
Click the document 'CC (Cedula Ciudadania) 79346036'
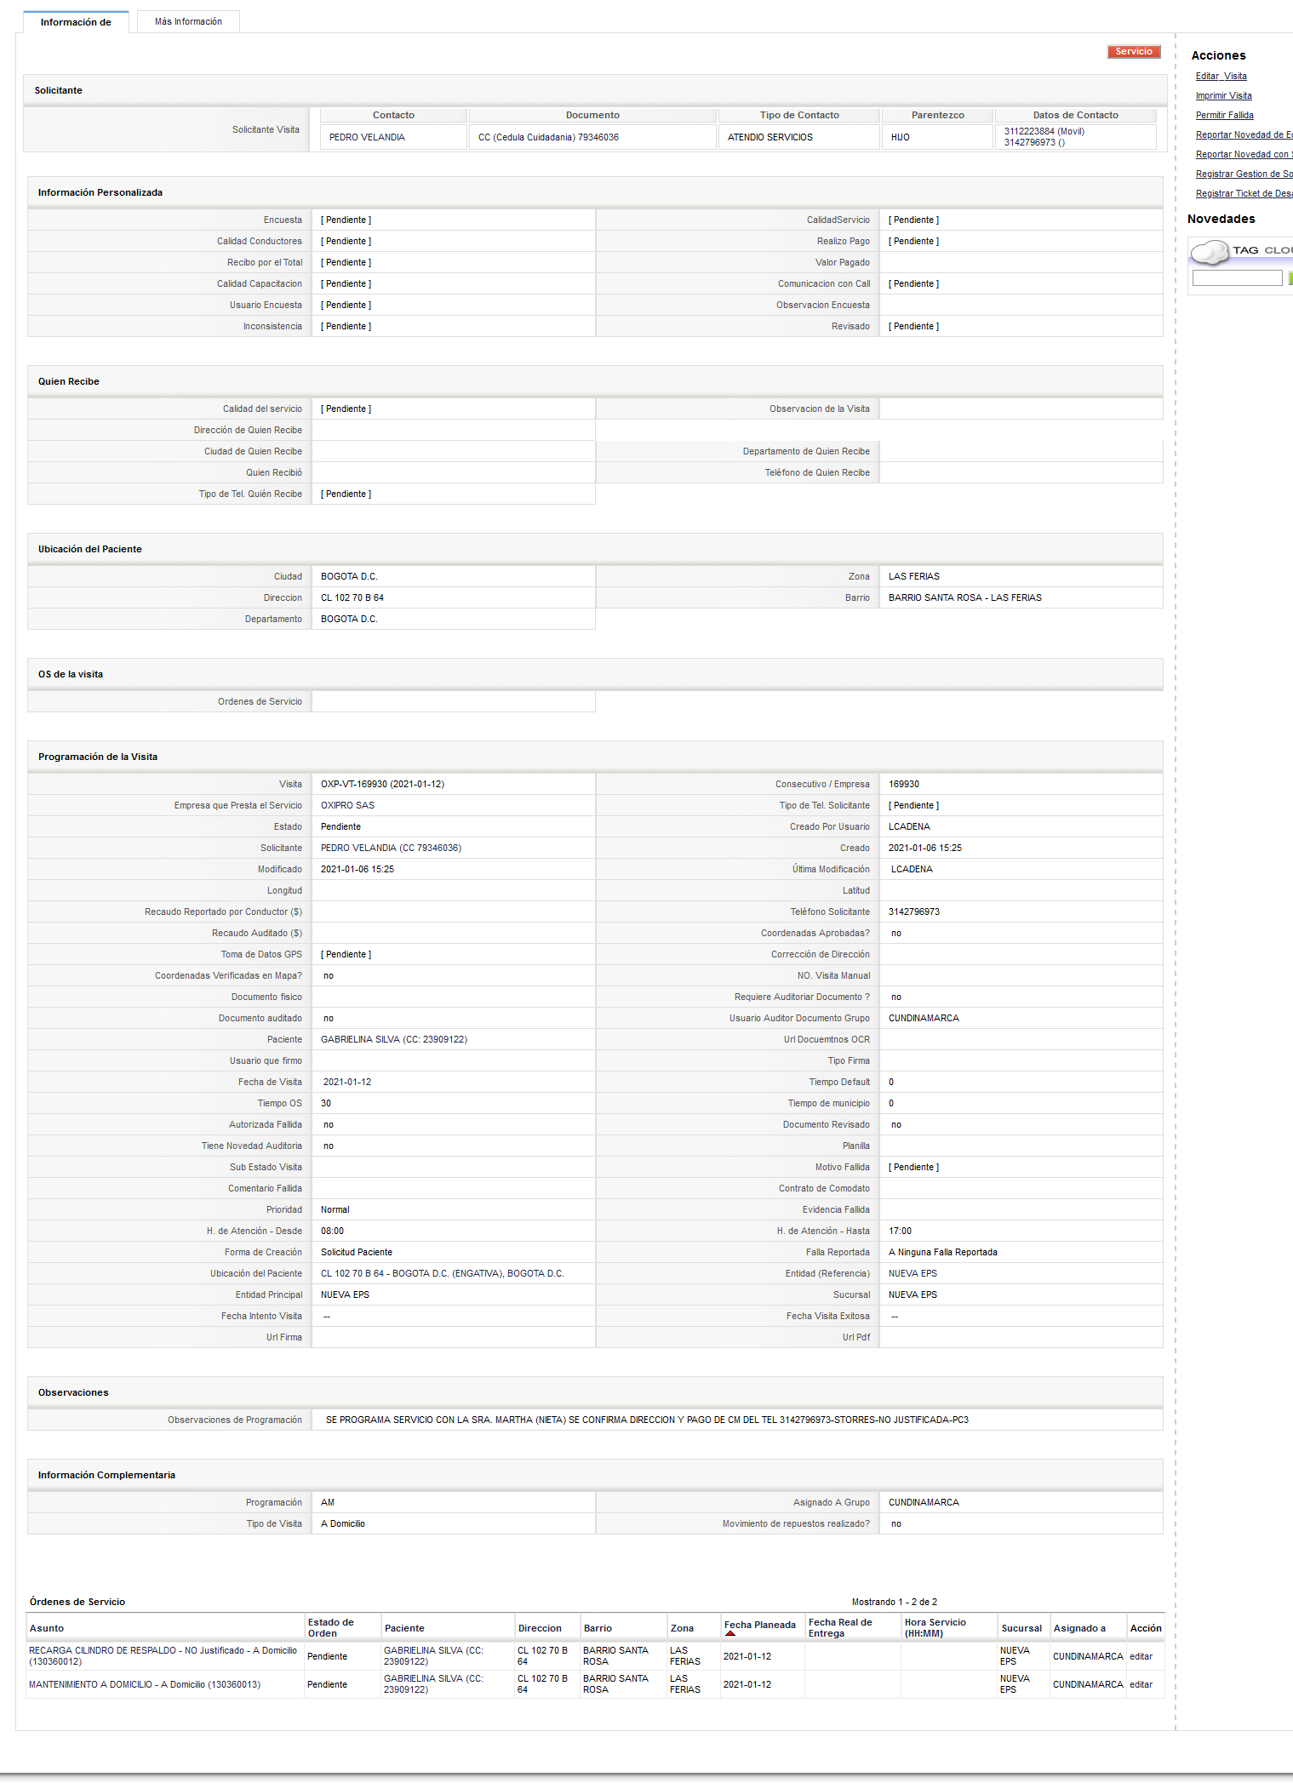[548, 137]
